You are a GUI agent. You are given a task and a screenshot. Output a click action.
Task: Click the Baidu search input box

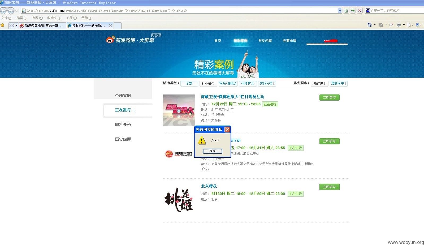(x=397, y=11)
